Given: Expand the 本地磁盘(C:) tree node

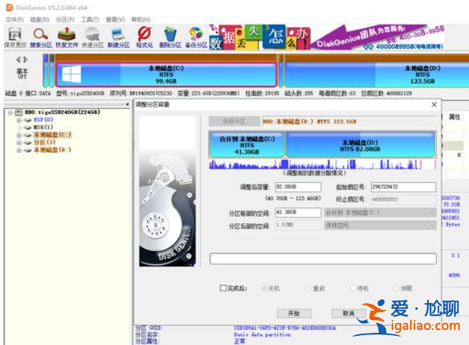Looking at the screenshot, I should pyautogui.click(x=19, y=135).
